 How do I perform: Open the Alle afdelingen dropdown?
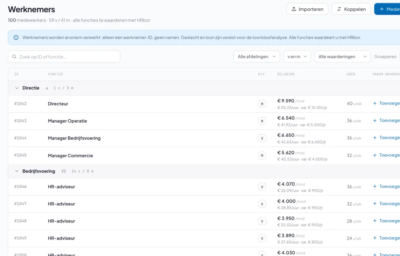257,57
